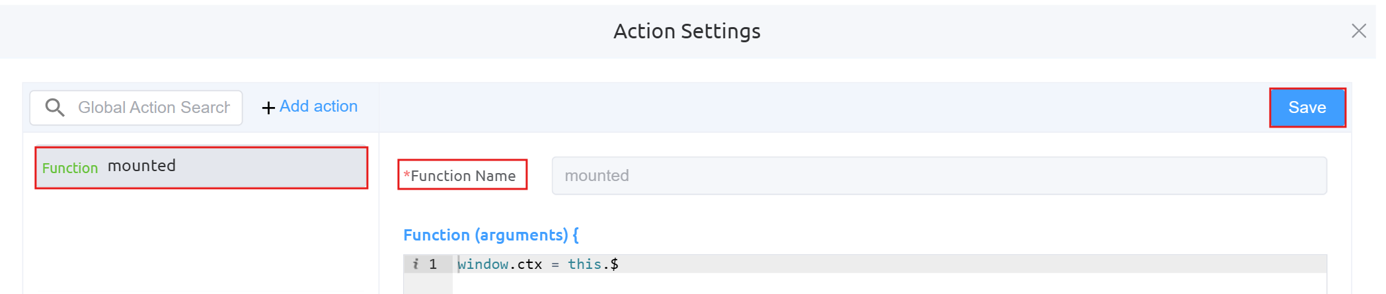Click the magnifier search icon
This screenshot has width=1386, height=294.
click(55, 107)
